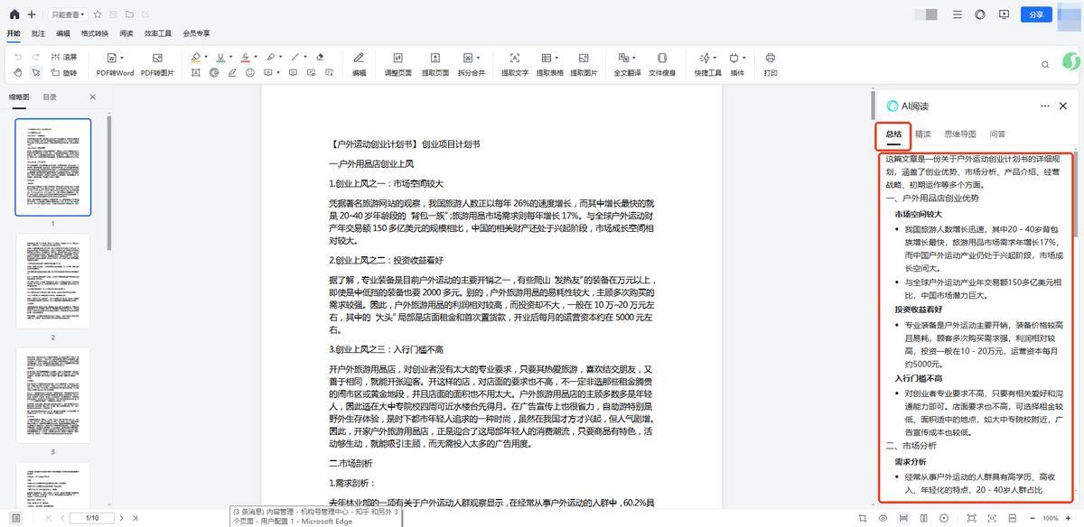The height and width of the screenshot is (527, 1084).
Task: Open the 提取文字 text extraction tool
Action: point(514,58)
